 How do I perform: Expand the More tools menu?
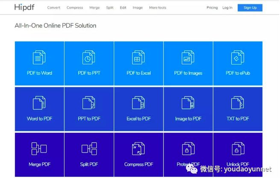158,8
